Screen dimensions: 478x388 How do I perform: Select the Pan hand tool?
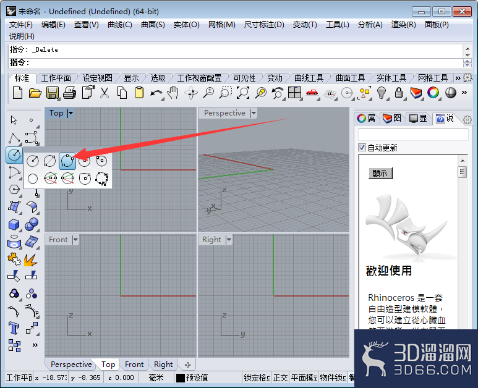[173, 93]
